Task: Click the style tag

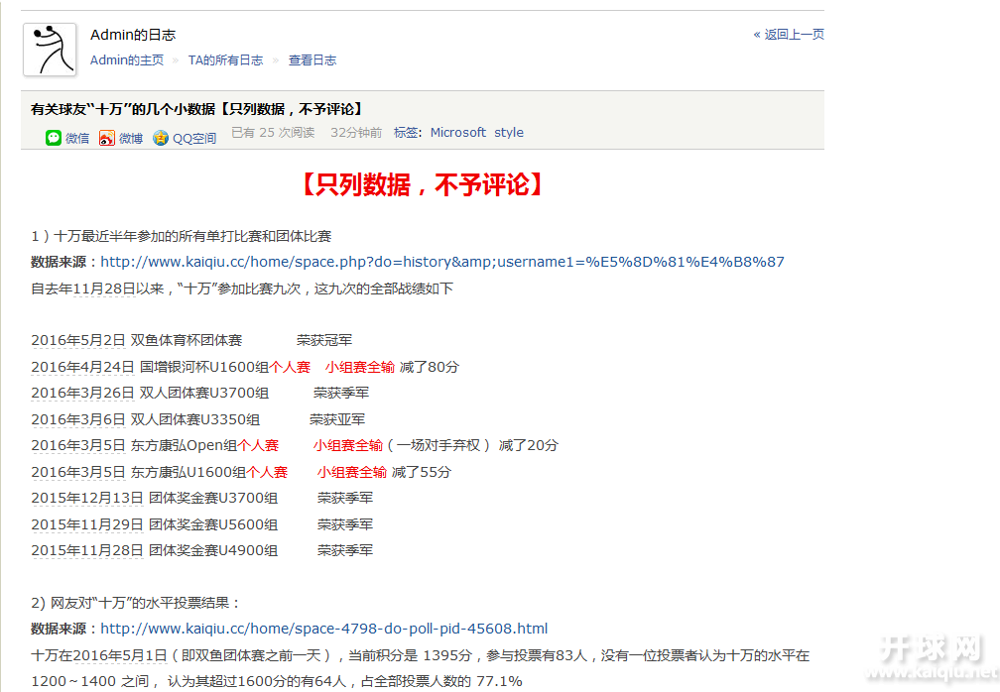Action: point(509,133)
